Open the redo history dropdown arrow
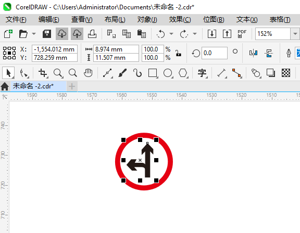 point(195,34)
